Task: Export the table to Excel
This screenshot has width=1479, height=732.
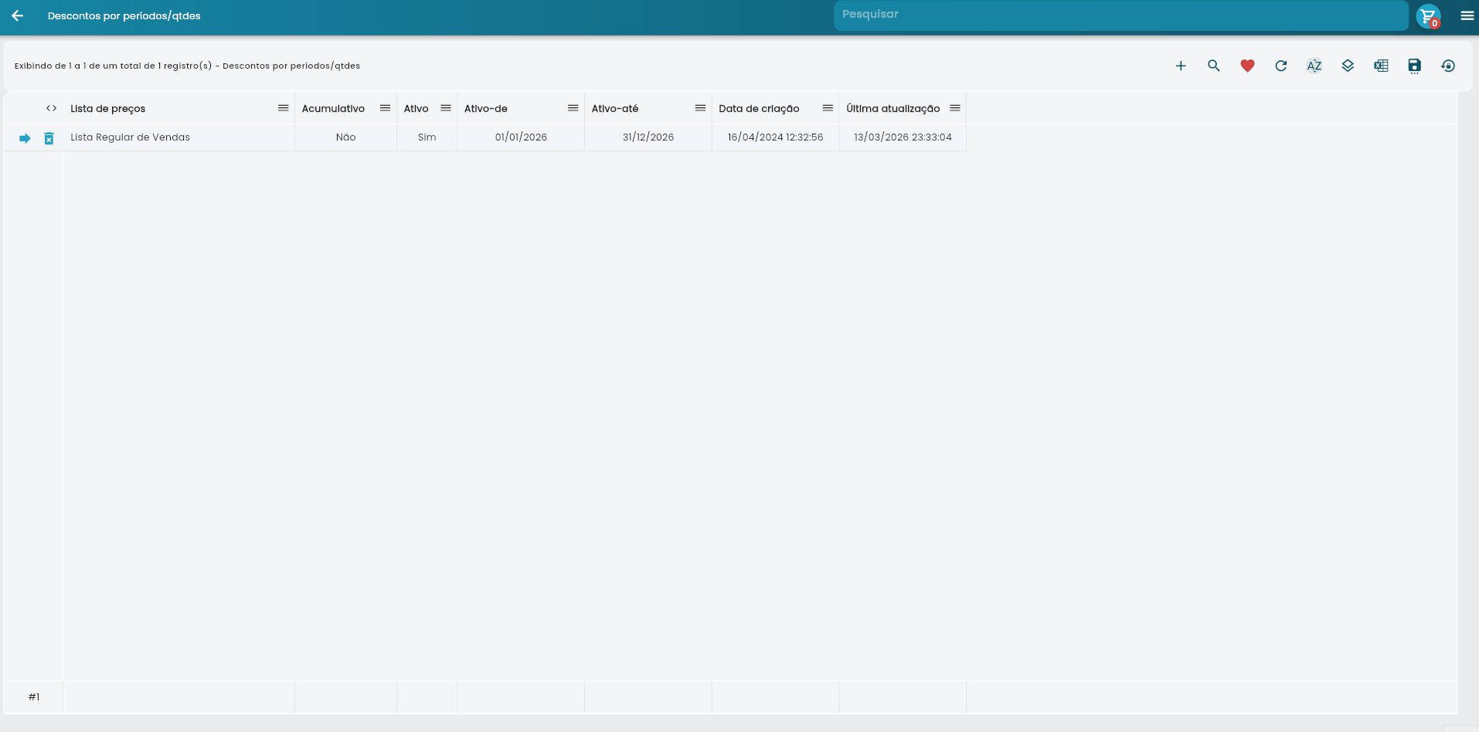Action: pyautogui.click(x=1381, y=66)
